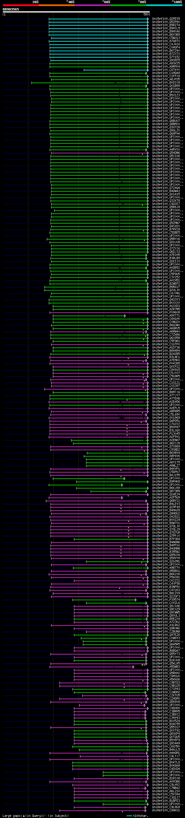
Task: Click the purple ~60% identity legend segment
Action: (x=93, y=5)
